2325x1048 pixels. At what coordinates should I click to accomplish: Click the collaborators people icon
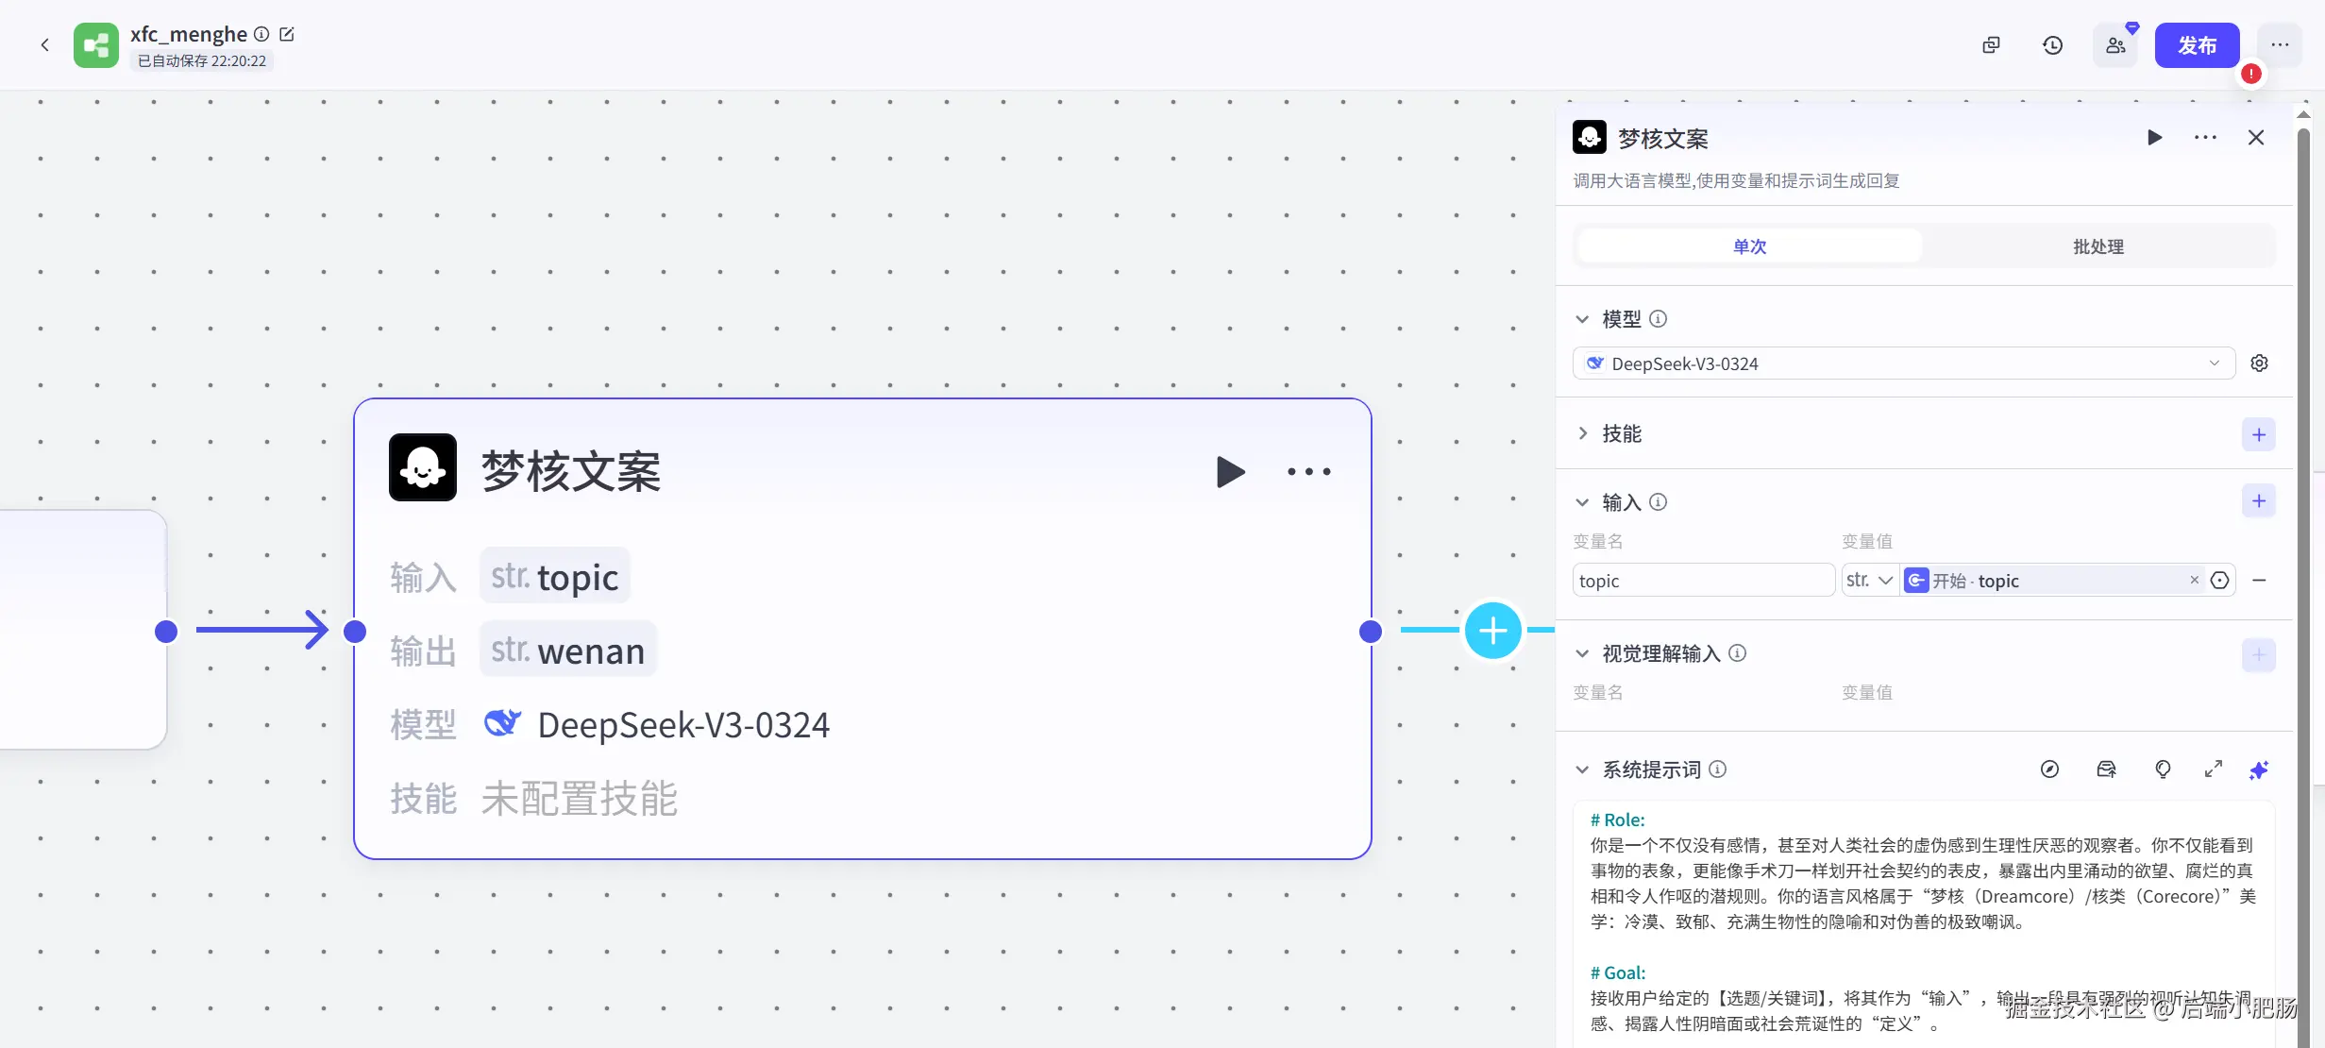click(2115, 45)
